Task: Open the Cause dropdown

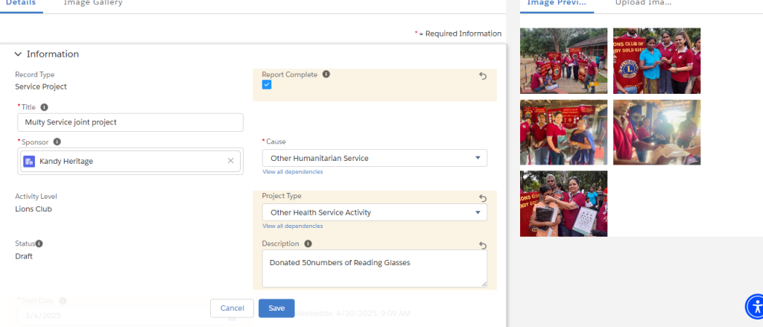Action: tap(375, 158)
